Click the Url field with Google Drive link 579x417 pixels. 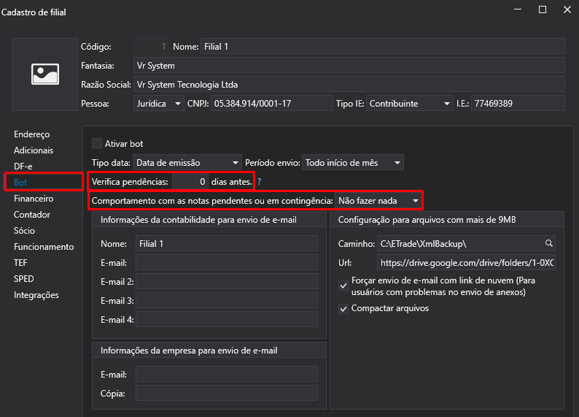pos(467,262)
